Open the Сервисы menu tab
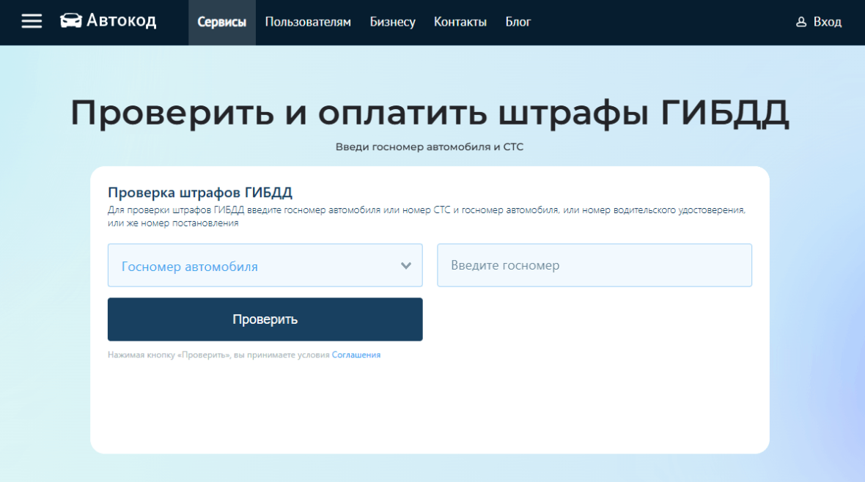Image resolution: width=865 pixels, height=482 pixels. point(222,22)
